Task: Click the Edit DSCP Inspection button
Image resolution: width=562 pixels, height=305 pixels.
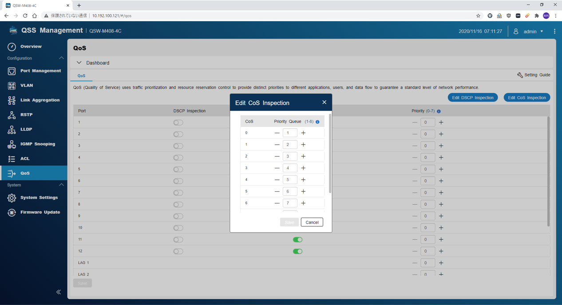Action: point(472,98)
